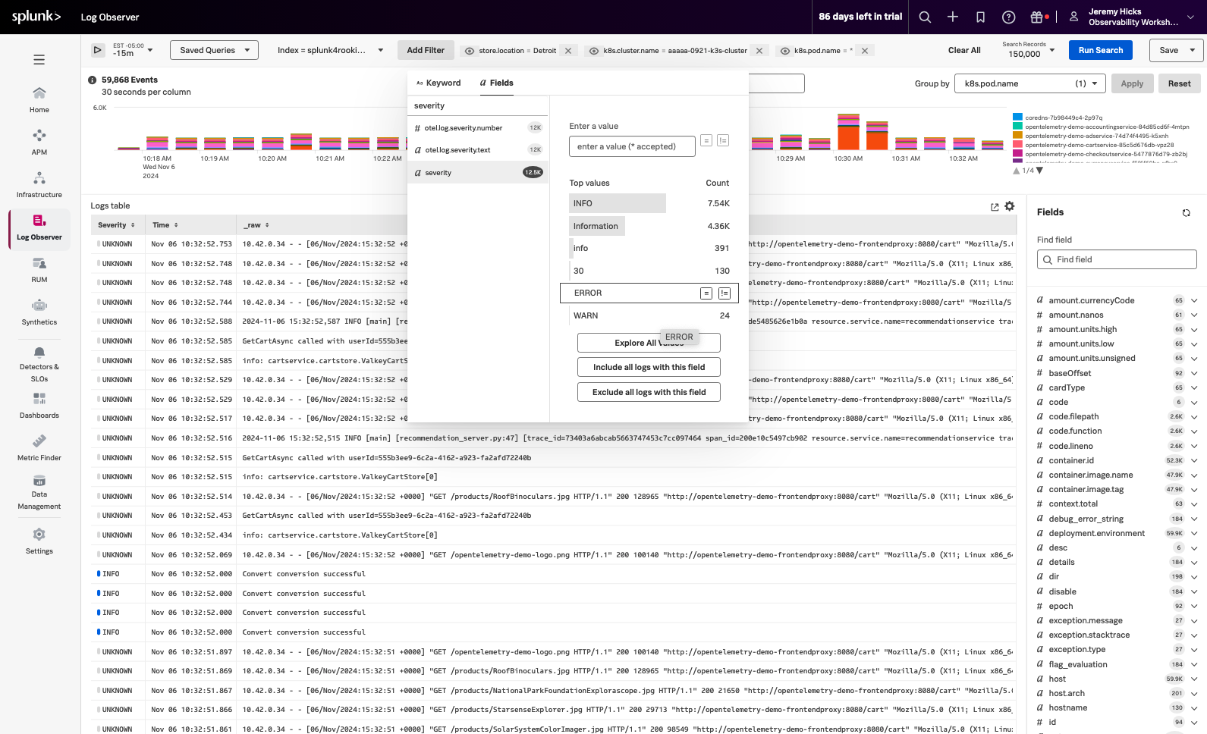Open Index splunk4rookies dropdown

[330, 50]
